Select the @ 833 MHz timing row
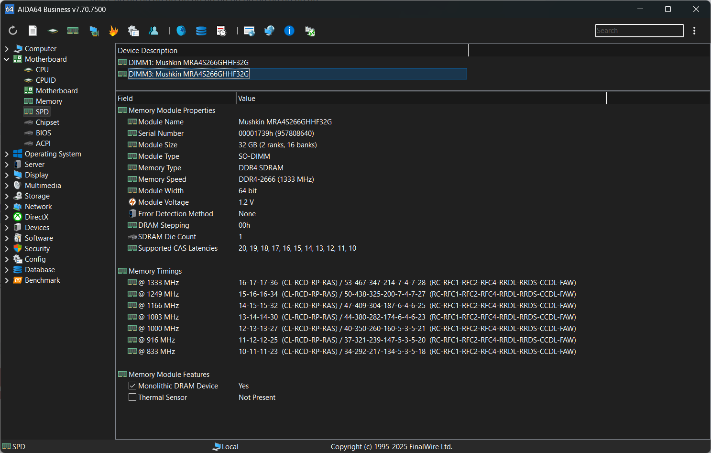The image size is (711, 453). coord(361,351)
